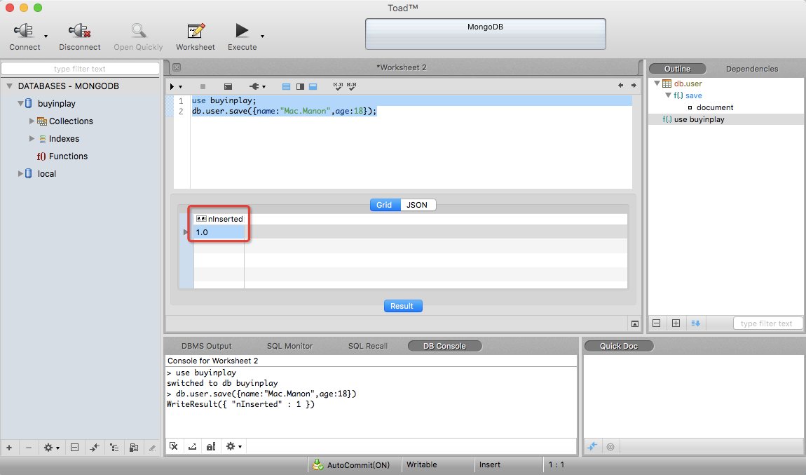Collapse the buyinplay database node

20,103
